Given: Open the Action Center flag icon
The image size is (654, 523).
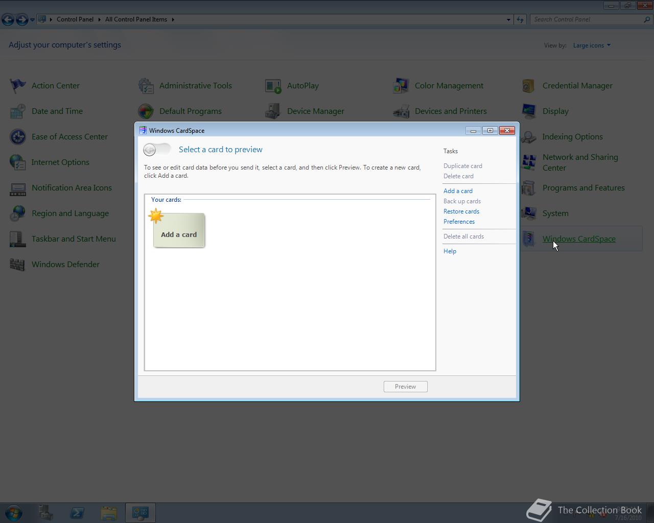Looking at the screenshot, I should tap(18, 86).
